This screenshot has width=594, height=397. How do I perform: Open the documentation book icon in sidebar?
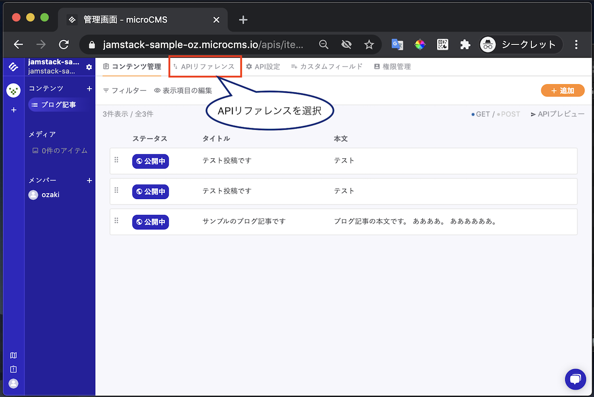13,355
